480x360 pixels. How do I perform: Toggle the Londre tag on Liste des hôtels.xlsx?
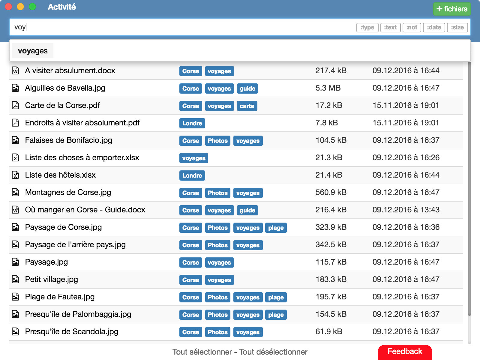tap(192, 175)
